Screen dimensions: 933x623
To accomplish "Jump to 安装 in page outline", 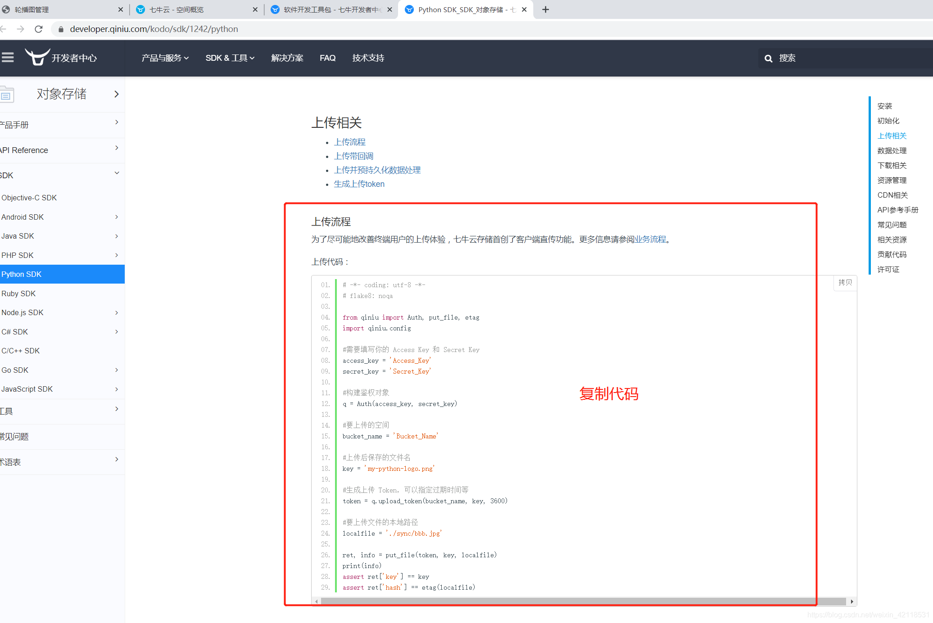I will 885,106.
